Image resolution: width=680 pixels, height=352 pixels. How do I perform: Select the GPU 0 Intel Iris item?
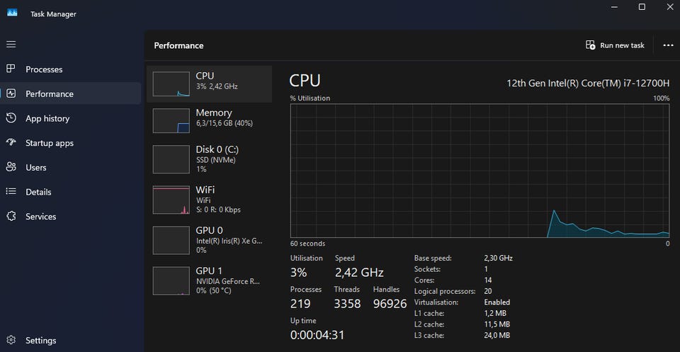coord(210,239)
